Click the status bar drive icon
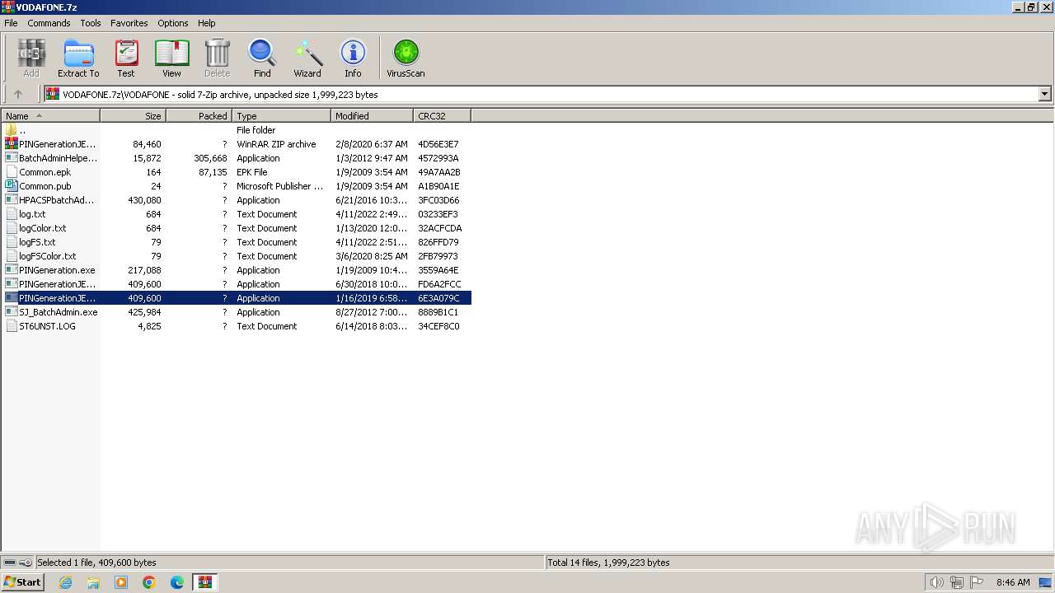The height and width of the screenshot is (593, 1055). [x=10, y=563]
